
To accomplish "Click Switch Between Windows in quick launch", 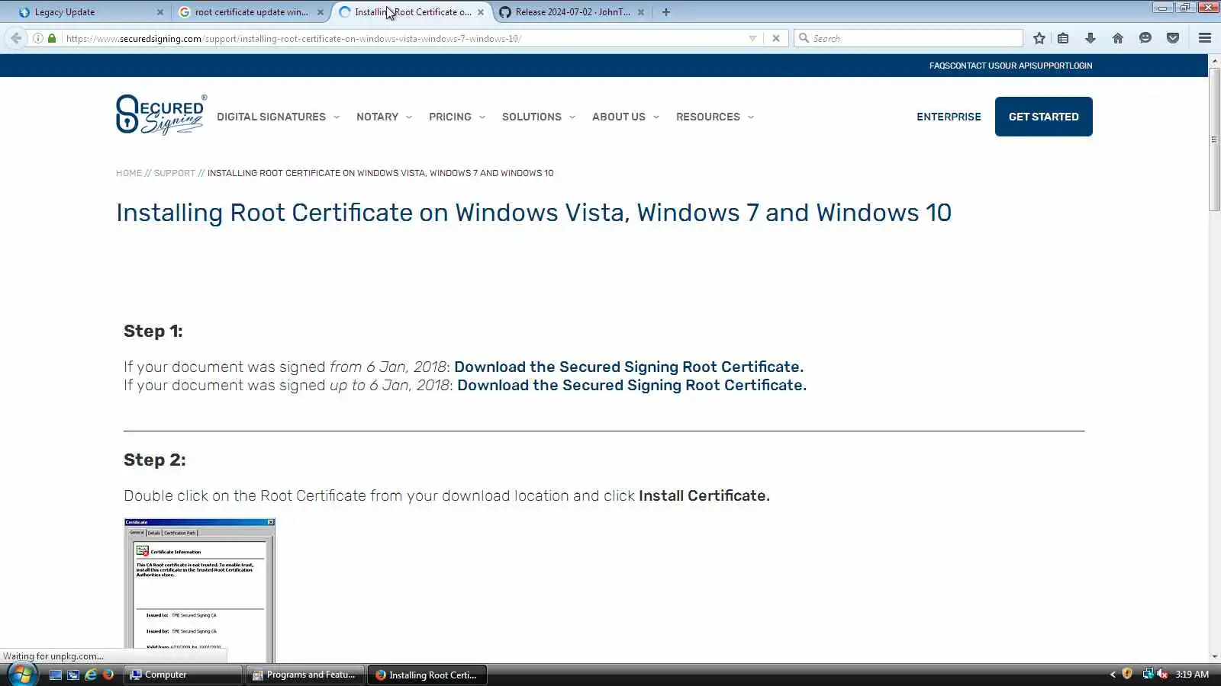I will (x=73, y=675).
